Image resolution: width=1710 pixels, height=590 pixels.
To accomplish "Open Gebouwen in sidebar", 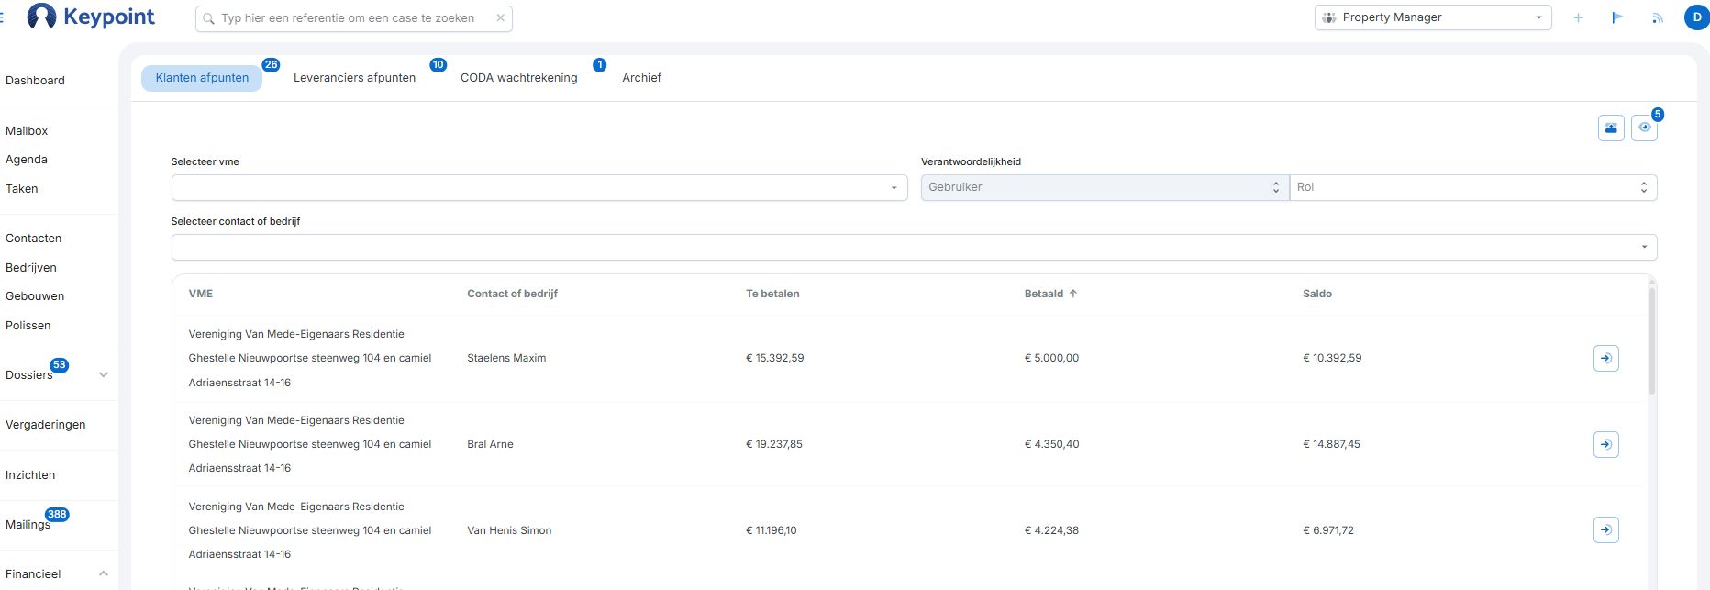I will (x=35, y=296).
